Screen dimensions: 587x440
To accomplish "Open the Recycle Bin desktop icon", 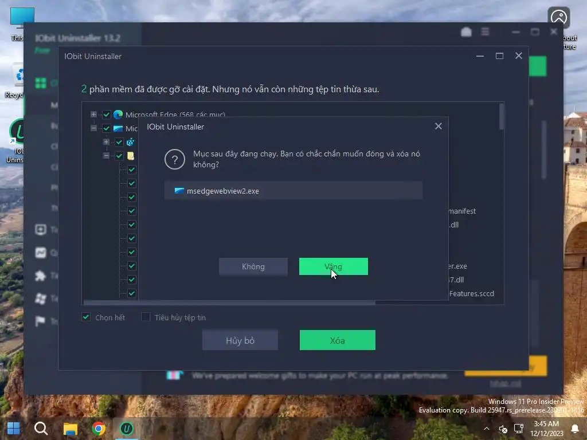I will (14, 80).
